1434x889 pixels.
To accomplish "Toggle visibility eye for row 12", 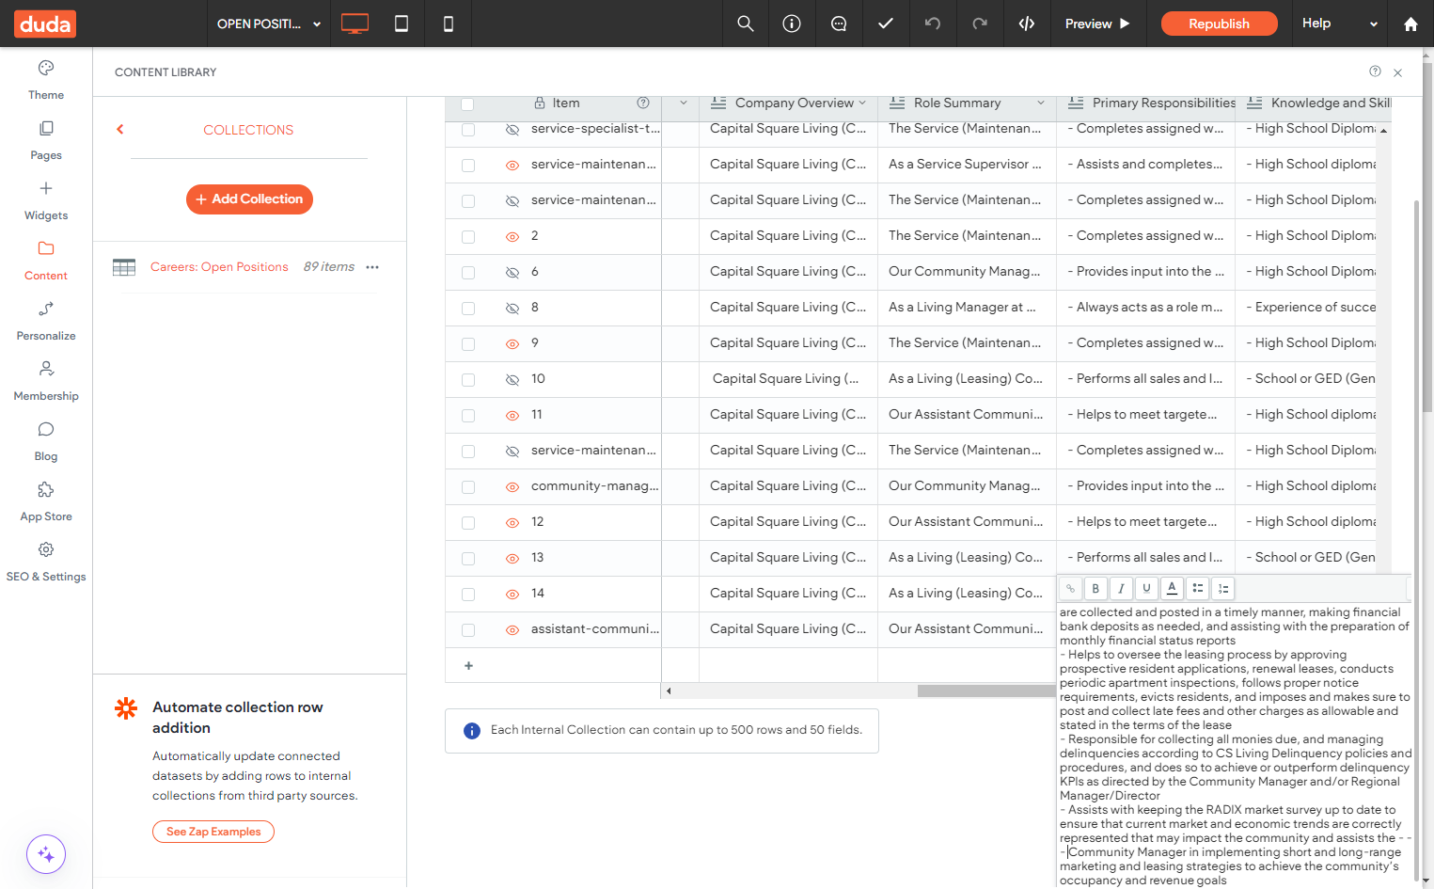I will 512,523.
